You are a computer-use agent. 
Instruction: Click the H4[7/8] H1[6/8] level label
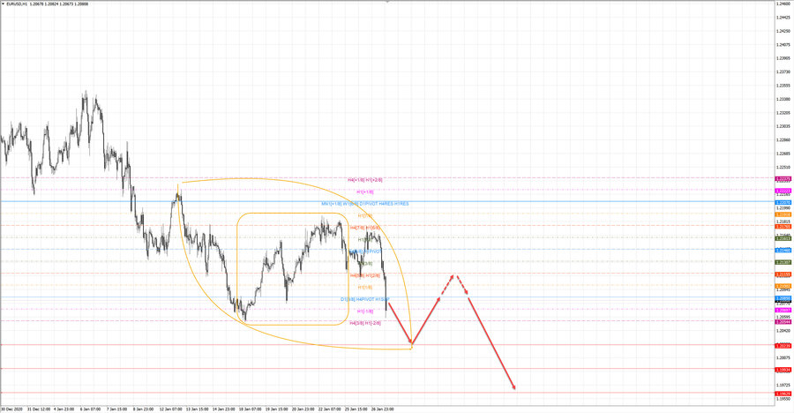[364, 228]
